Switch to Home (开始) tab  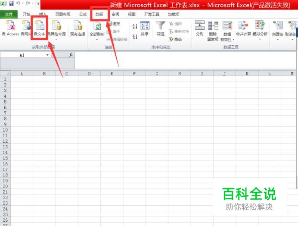pyautogui.click(x=26, y=14)
